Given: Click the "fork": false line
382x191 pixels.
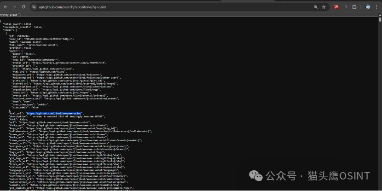Looking at the screenshot, I should pos(18,119).
